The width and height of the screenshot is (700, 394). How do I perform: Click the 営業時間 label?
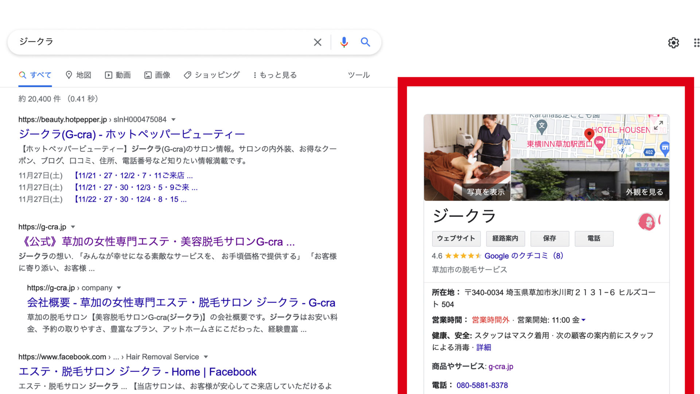[x=450, y=320]
